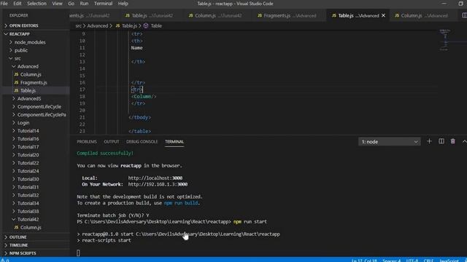Expand the ComponentLifeCycle folder
The height and width of the screenshot is (262, 467).
[35, 106]
